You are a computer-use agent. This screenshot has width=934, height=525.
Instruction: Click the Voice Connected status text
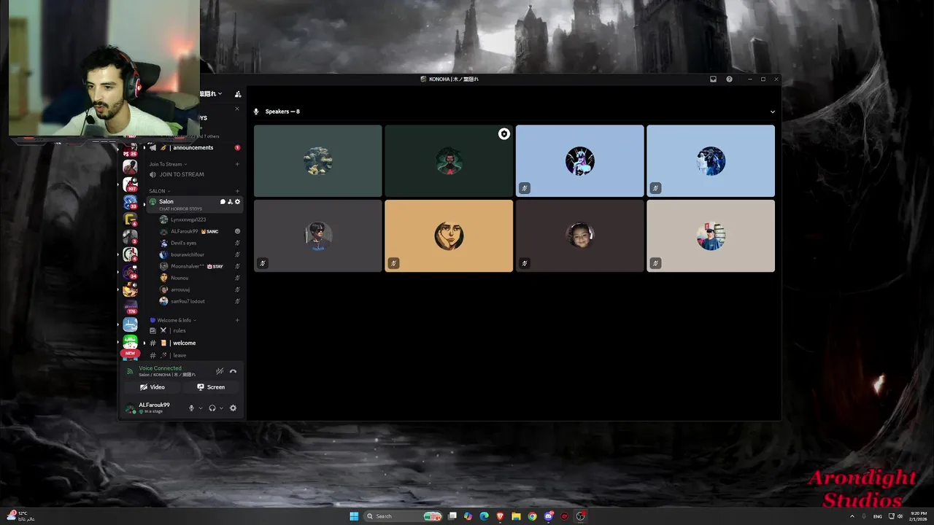(x=160, y=368)
